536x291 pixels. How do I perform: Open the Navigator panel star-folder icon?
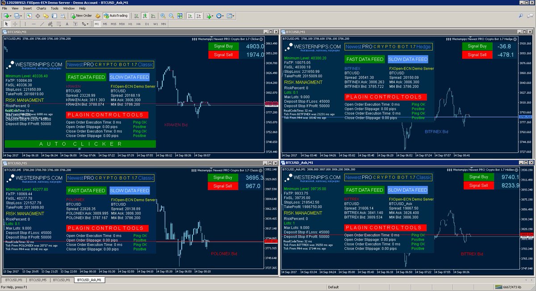pyautogui.click(x=46, y=16)
